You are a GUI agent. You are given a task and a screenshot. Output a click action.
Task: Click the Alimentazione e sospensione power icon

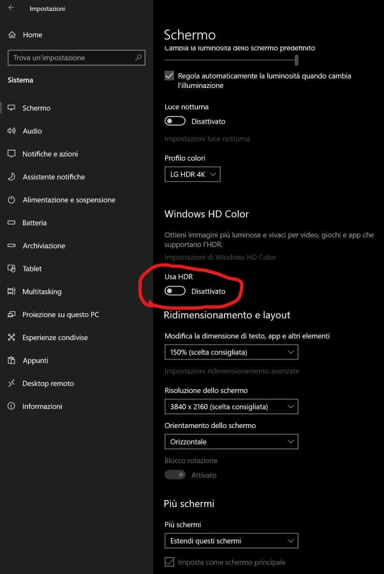tap(11, 200)
